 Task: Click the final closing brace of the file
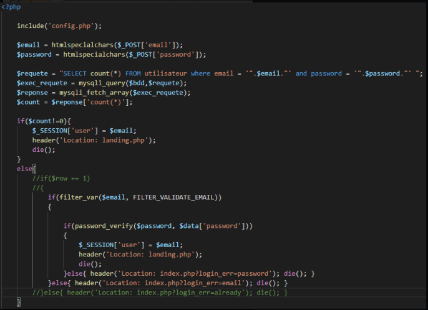tap(19, 302)
